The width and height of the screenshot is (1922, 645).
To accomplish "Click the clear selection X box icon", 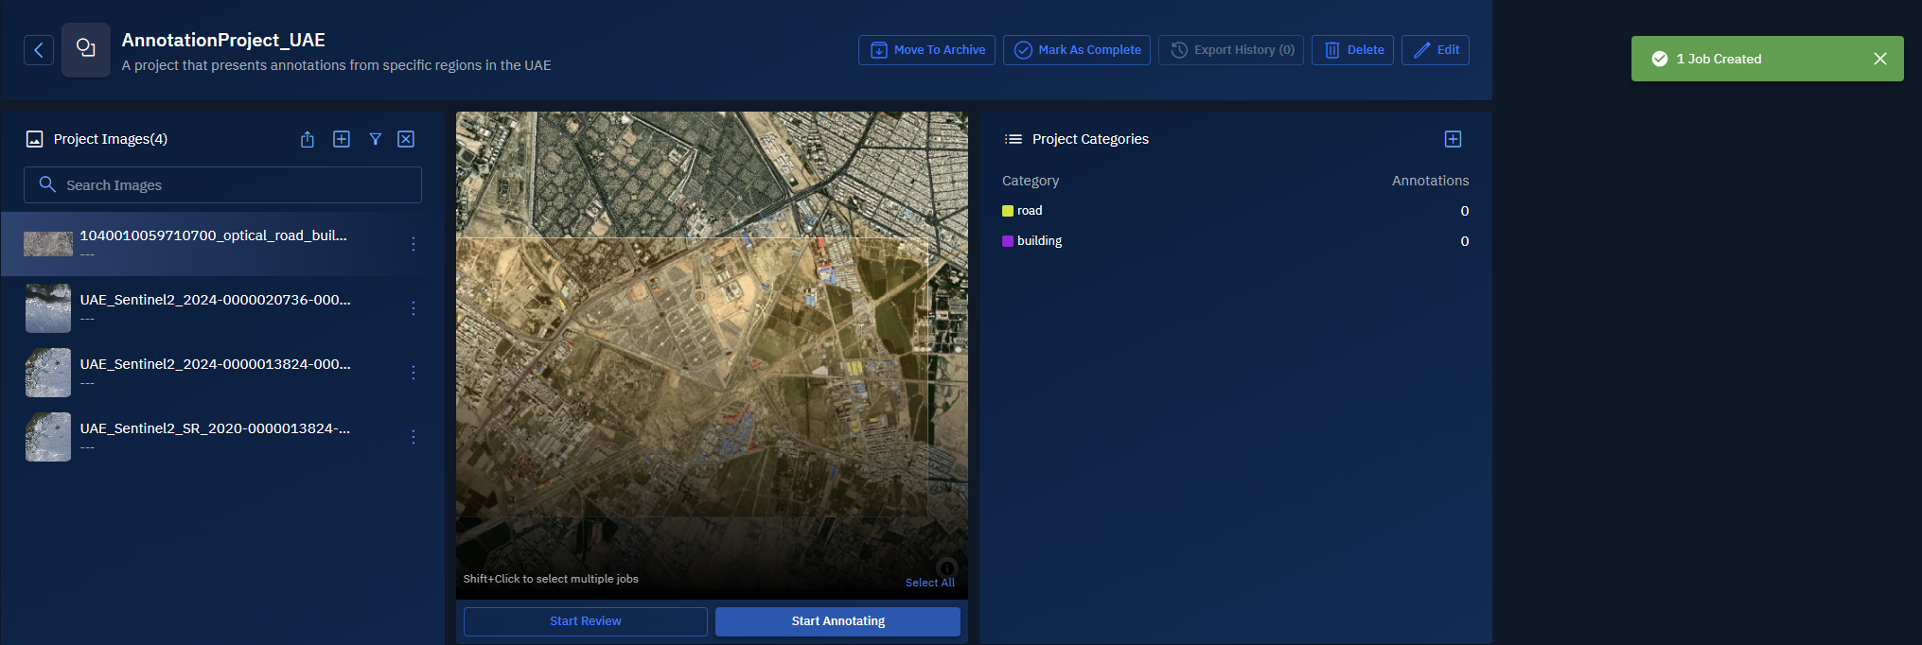I will coord(406,140).
